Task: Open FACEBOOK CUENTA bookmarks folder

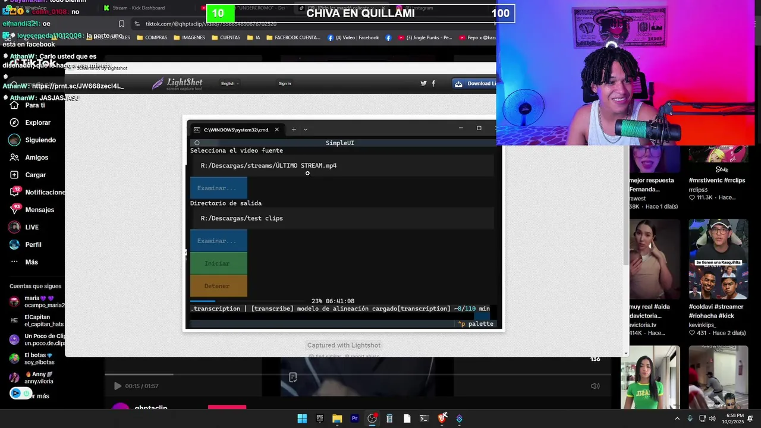Action: pos(293,37)
